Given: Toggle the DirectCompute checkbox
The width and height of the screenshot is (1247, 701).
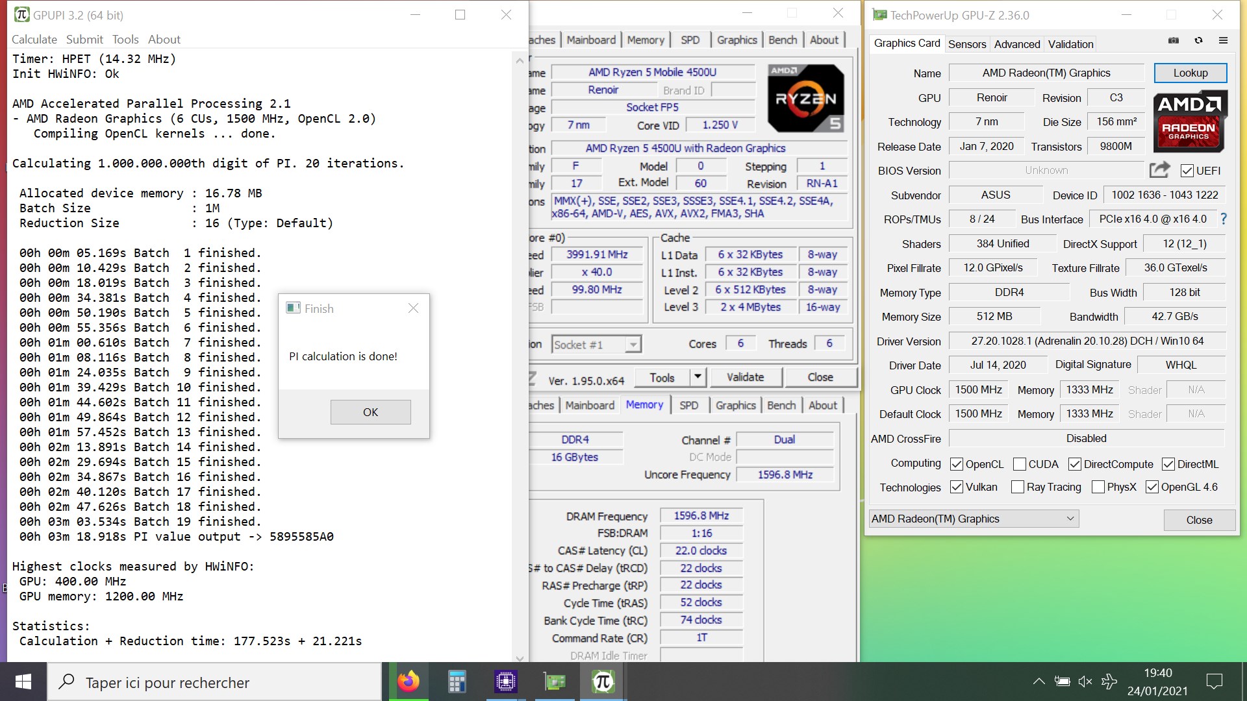Looking at the screenshot, I should (1075, 464).
